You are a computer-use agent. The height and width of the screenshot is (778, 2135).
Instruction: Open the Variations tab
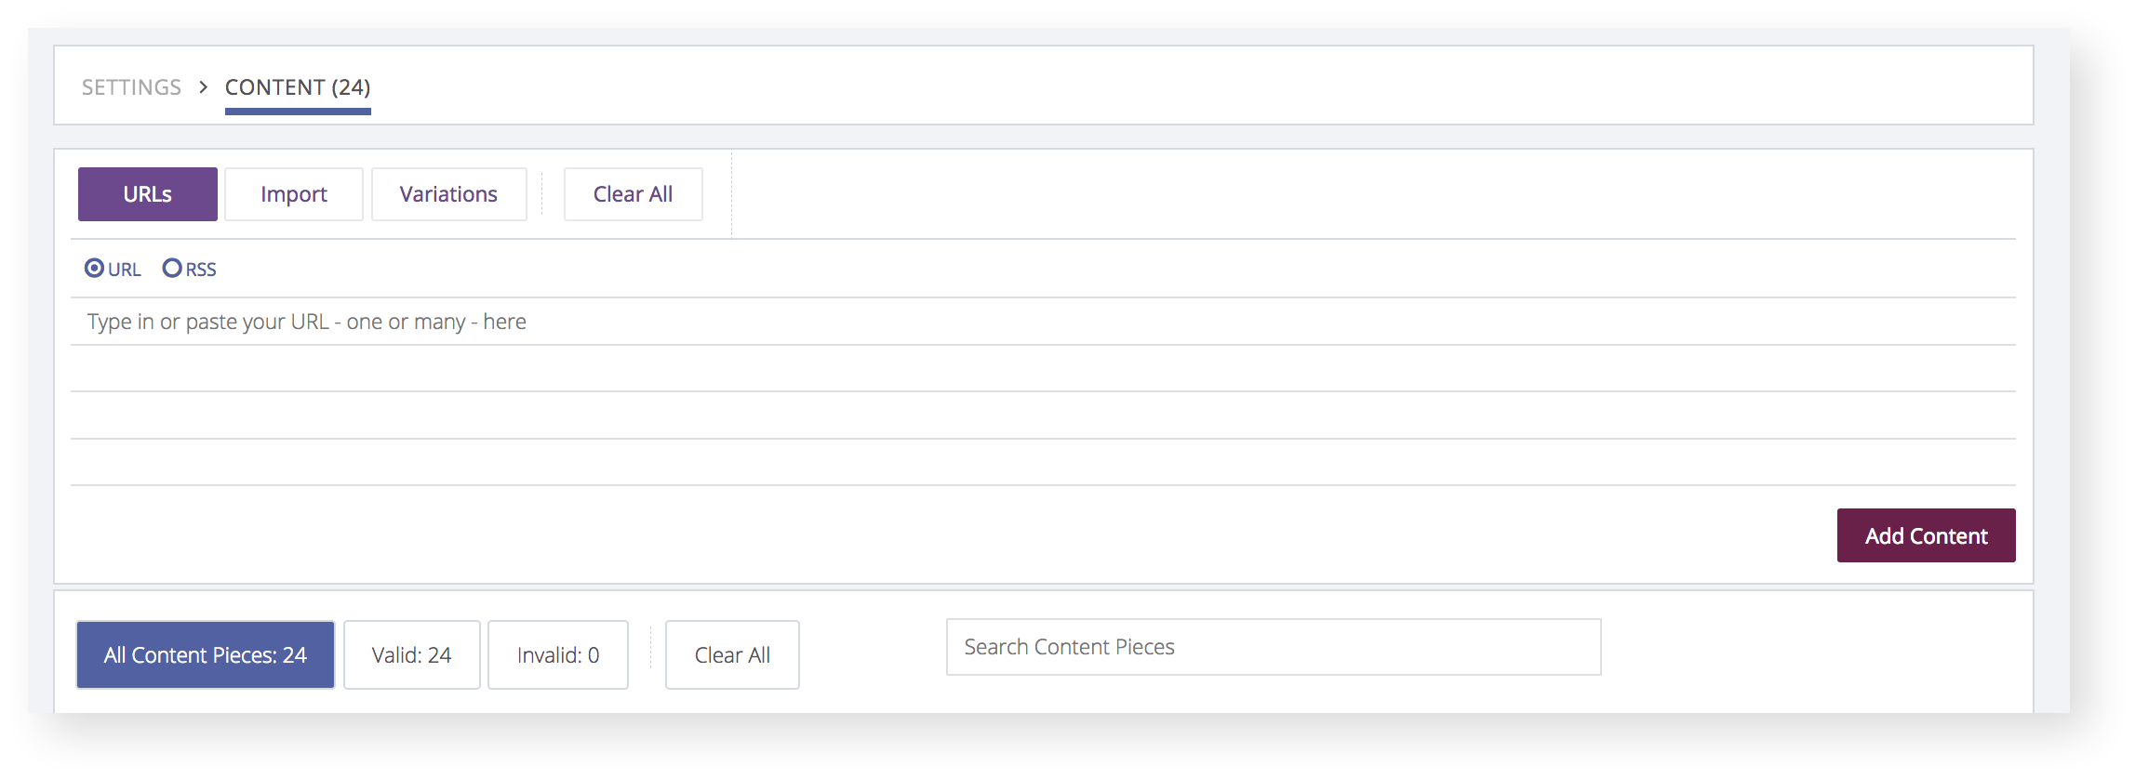click(x=448, y=193)
